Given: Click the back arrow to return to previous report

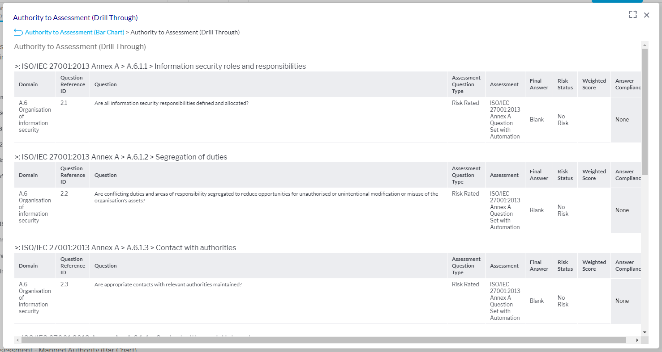Looking at the screenshot, I should pyautogui.click(x=17, y=32).
